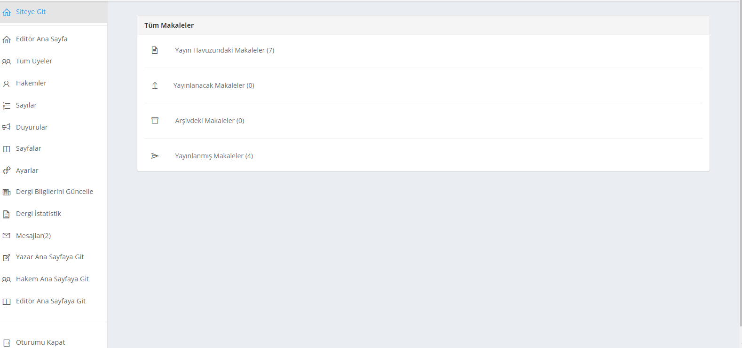
Task: Click the logout icon beside Oturumu Kapat
Action: point(7,343)
